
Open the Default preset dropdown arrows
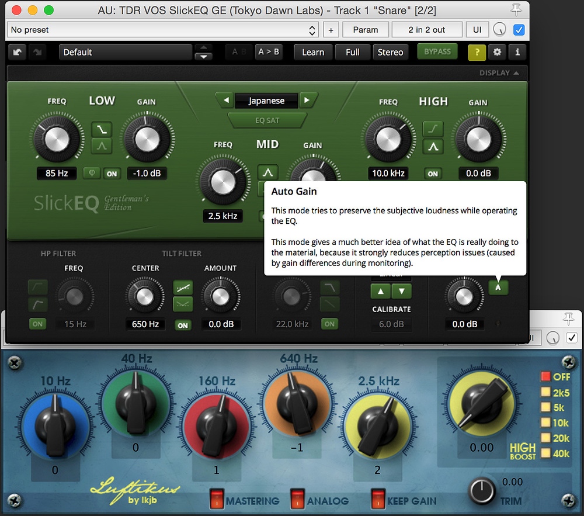[203, 52]
